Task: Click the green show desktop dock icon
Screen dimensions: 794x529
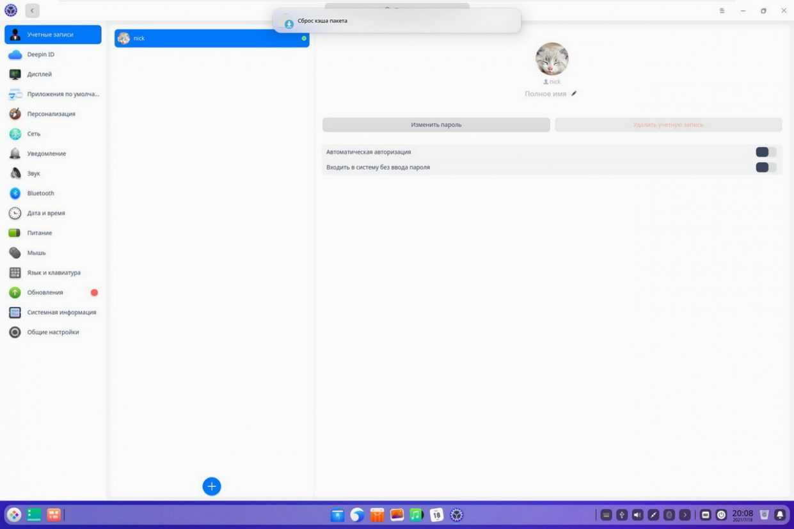Action: [x=34, y=515]
